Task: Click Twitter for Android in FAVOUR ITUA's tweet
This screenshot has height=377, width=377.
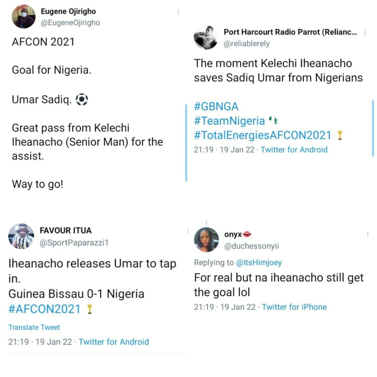Action: [x=113, y=342]
